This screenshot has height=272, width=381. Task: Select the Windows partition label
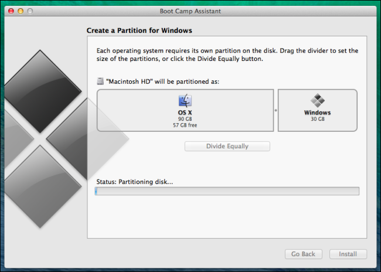(x=317, y=113)
